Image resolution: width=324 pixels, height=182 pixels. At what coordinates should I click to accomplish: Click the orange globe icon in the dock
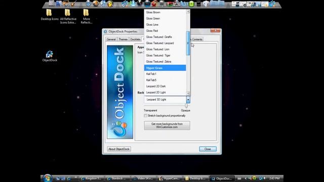pyautogui.click(x=96, y=4)
